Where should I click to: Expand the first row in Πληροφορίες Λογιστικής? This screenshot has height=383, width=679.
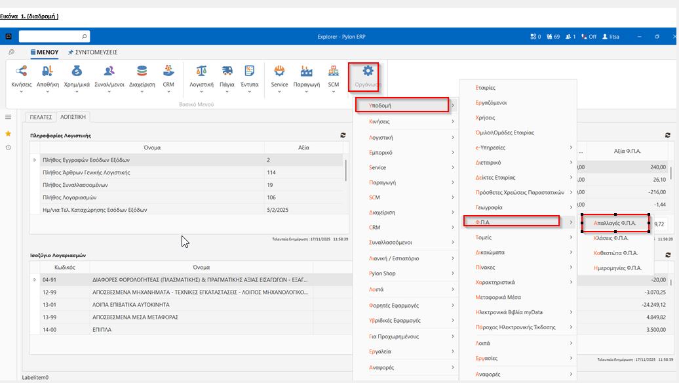coord(35,160)
